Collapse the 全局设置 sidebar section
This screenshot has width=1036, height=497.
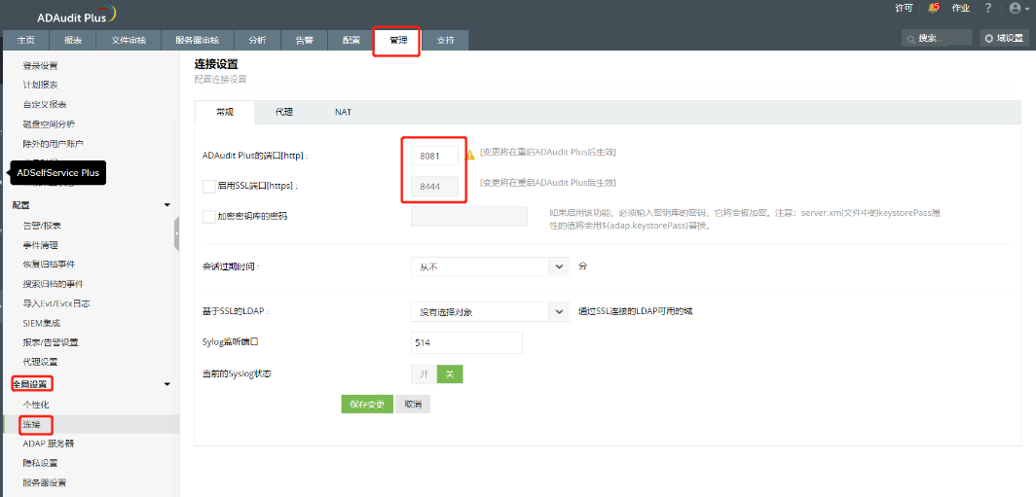(167, 384)
